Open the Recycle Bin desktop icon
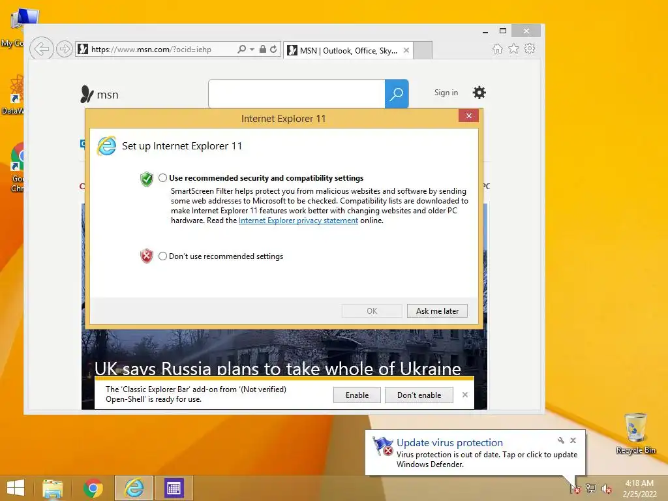The image size is (668, 501). pos(635,433)
